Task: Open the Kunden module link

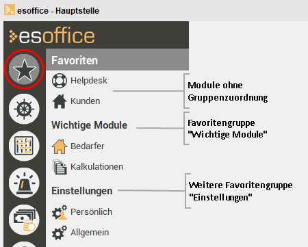Action: tap(86, 101)
